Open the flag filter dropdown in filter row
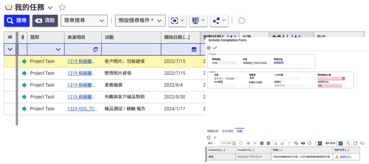This screenshot has width=369, height=164. click(10, 49)
